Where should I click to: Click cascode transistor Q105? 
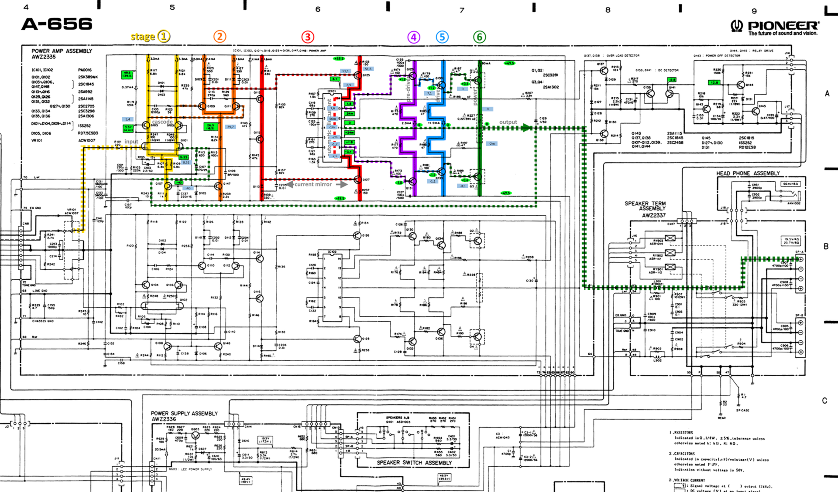[179, 126]
